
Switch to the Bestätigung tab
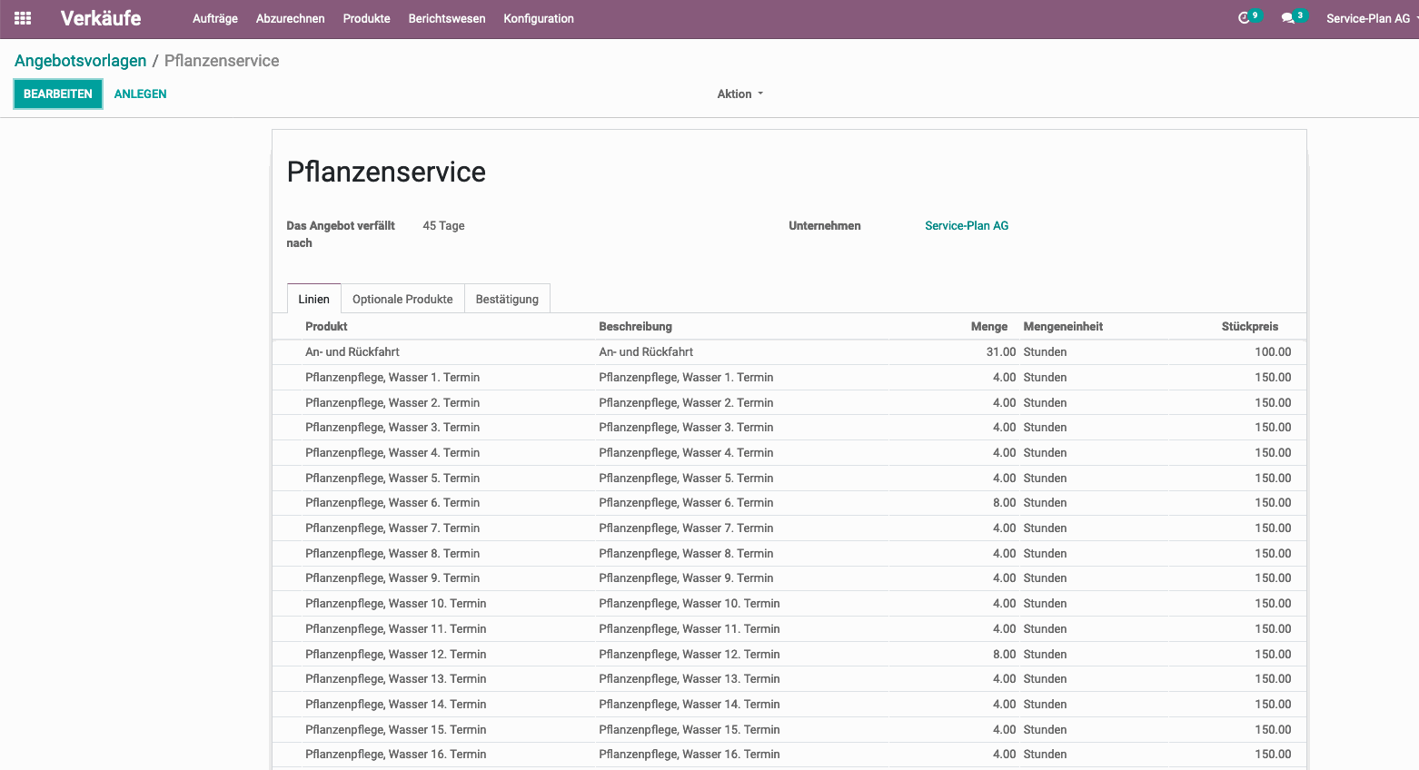507,299
